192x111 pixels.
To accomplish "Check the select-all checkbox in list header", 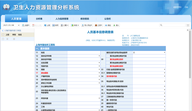I will 3,35.
